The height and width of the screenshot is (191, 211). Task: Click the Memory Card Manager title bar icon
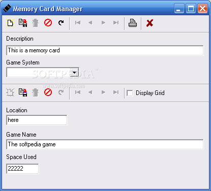(x=7, y=8)
